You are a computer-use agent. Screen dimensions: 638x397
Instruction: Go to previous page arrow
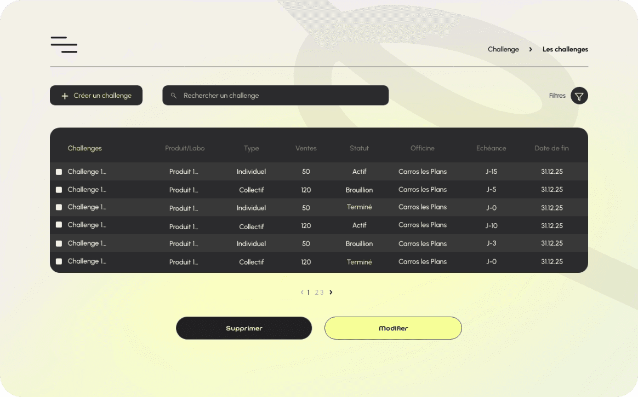coord(302,293)
